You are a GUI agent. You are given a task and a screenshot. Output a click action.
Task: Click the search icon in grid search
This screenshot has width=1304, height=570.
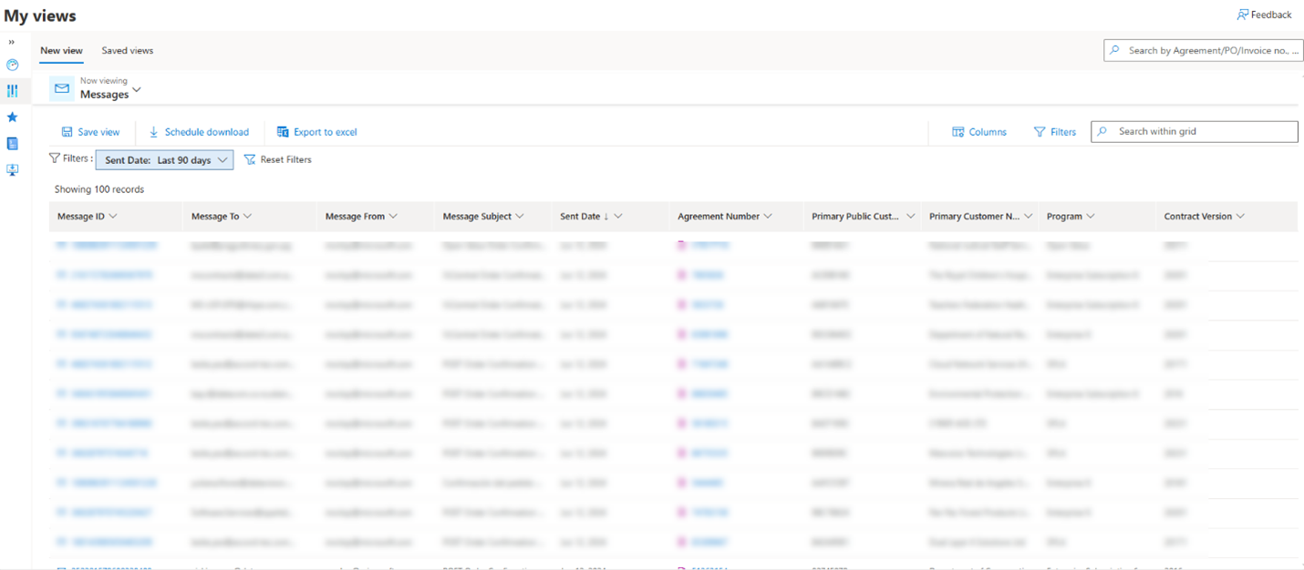(1102, 132)
